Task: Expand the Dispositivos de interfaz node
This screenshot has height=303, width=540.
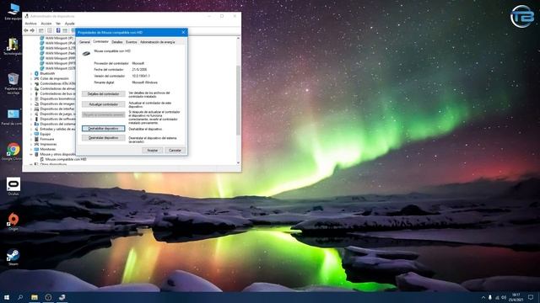Action: pos(31,109)
